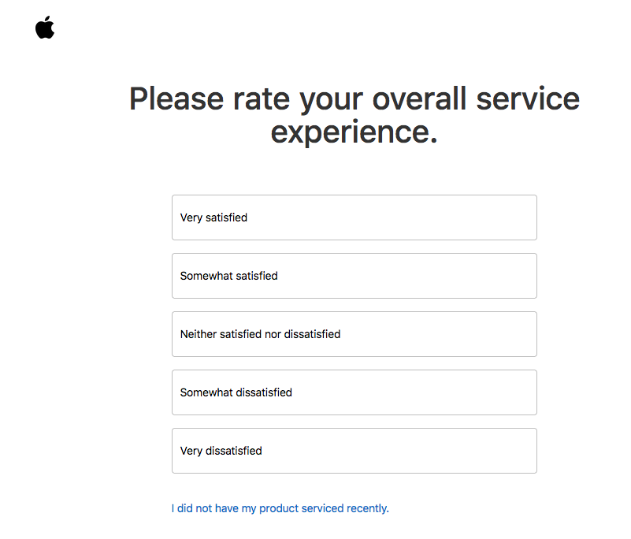Click the 'Very dissatisfied' text label
The height and width of the screenshot is (539, 631).
221,452
